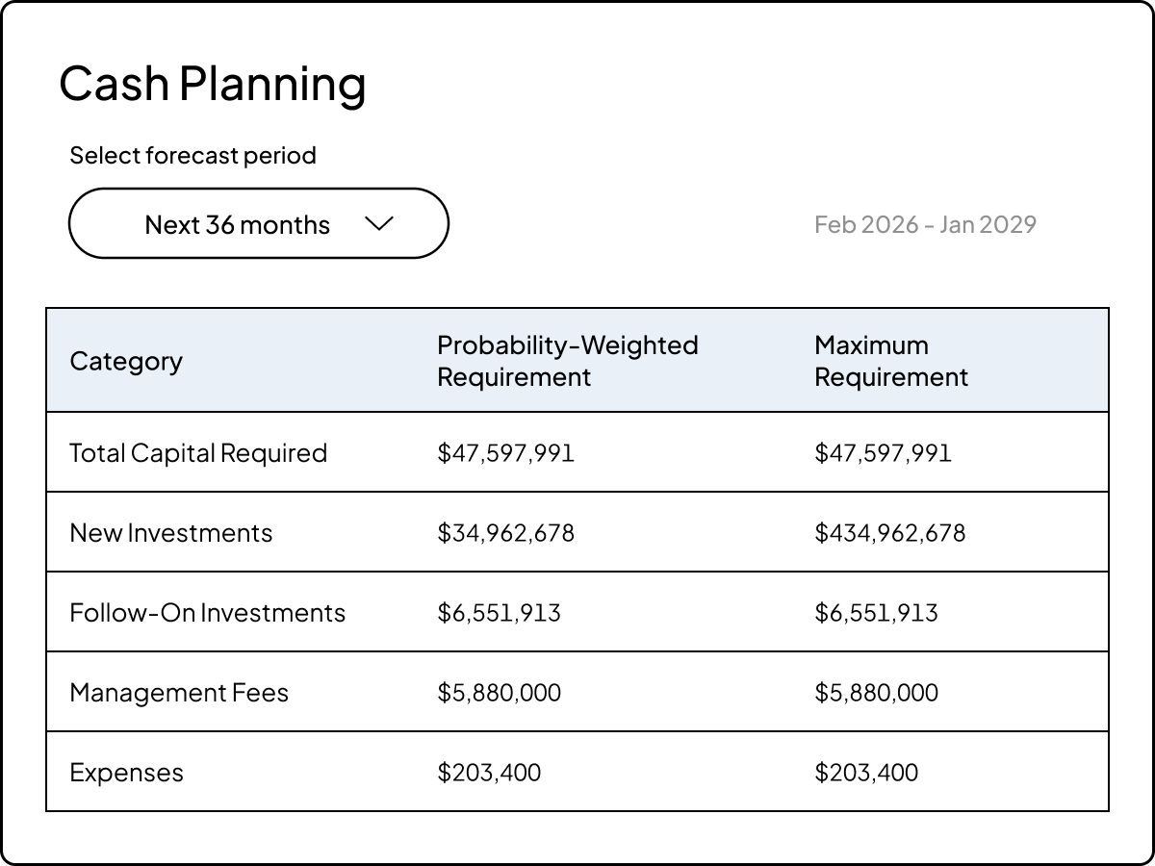Select the Management Fees category label
Image resolution: width=1155 pixels, height=866 pixels.
click(x=178, y=692)
